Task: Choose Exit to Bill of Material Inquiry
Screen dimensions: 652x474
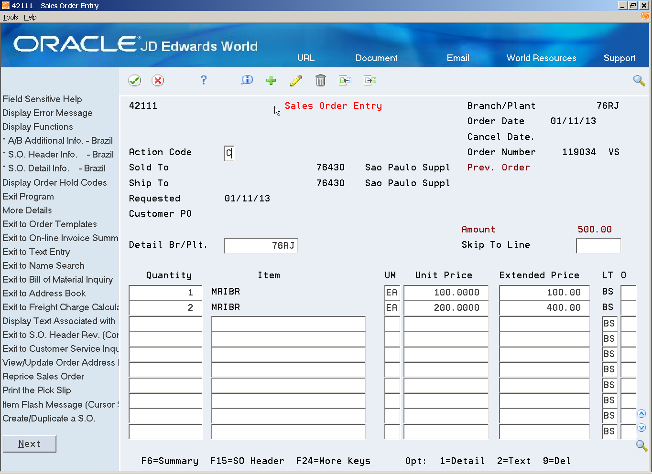Action: [58, 279]
